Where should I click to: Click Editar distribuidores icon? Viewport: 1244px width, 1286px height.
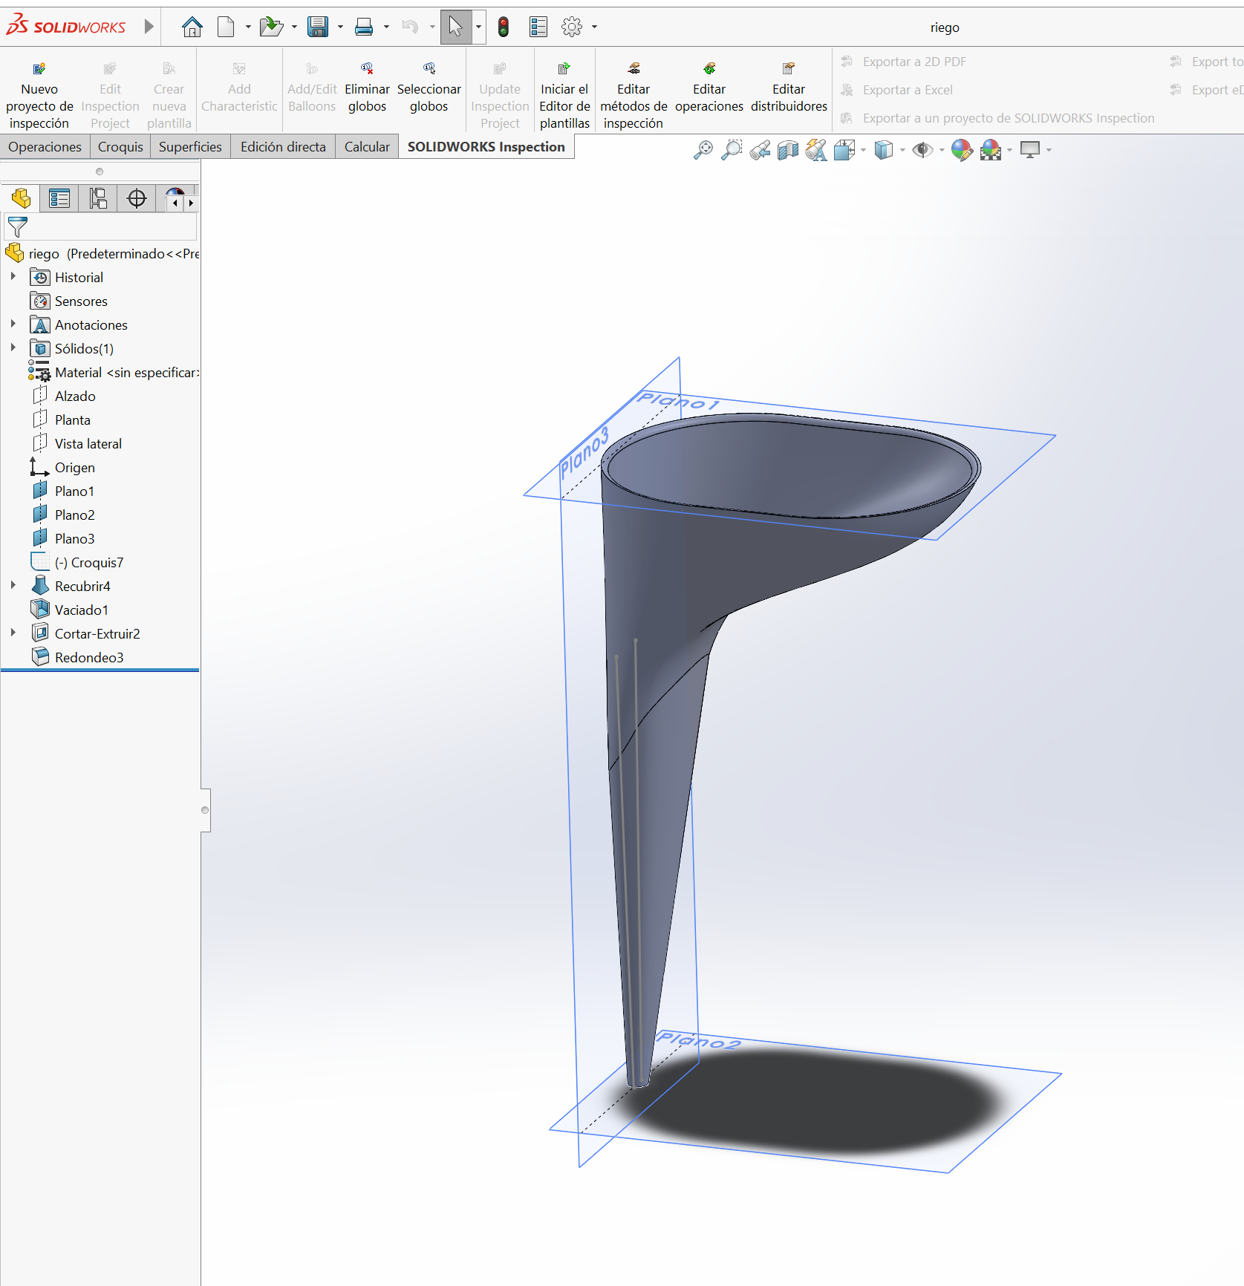point(789,88)
